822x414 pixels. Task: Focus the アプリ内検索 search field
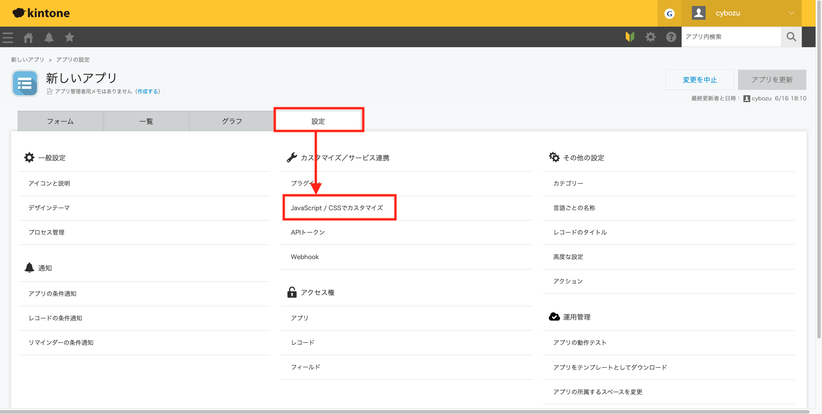731,37
